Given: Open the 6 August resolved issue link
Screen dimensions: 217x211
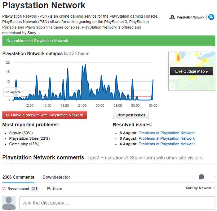Looking at the screenshot, I should pyautogui.click(x=167, y=138).
